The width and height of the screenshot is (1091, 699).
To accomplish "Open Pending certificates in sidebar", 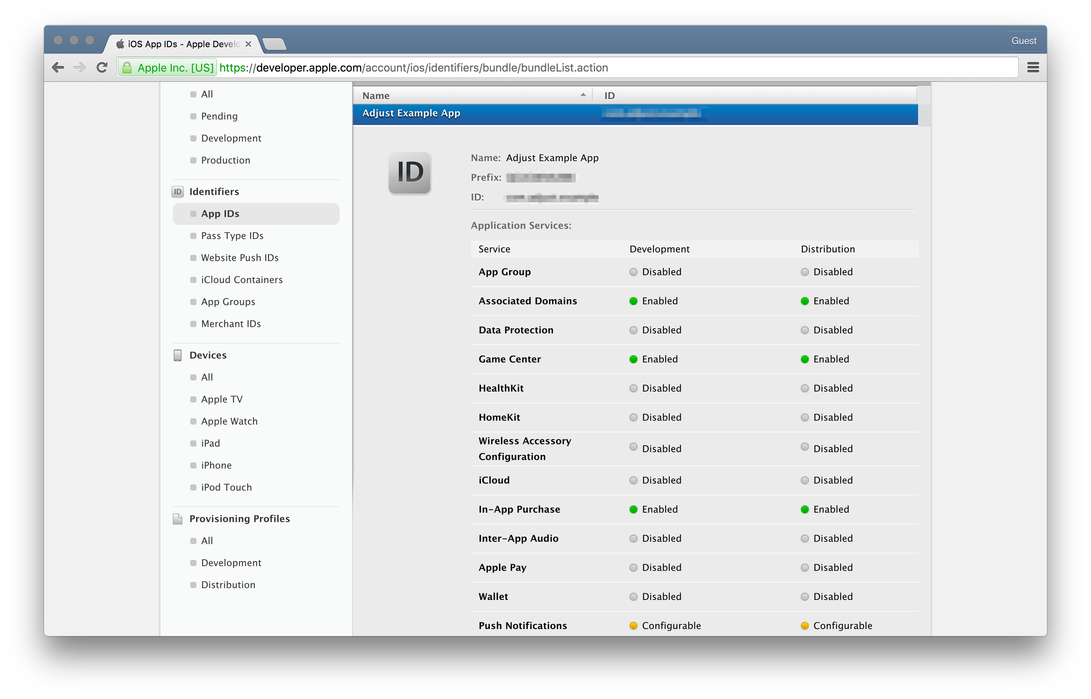I will [219, 116].
